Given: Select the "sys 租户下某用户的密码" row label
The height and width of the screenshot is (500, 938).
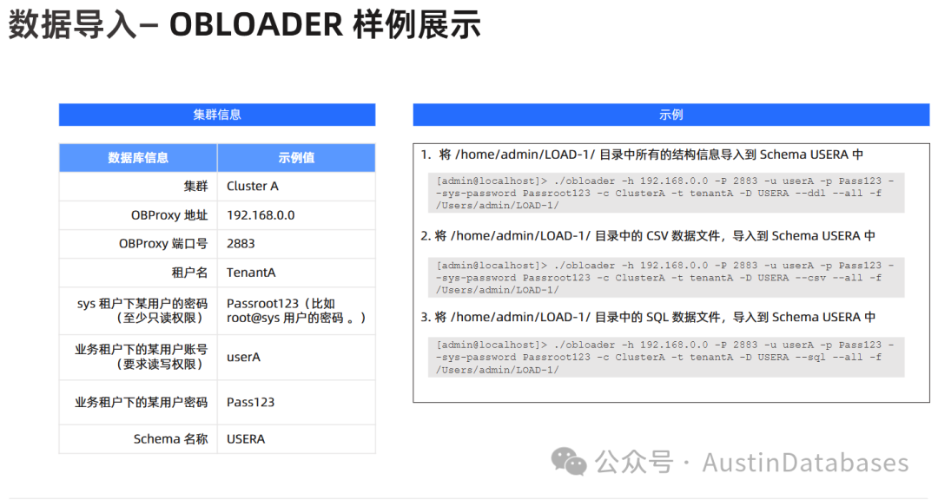Looking at the screenshot, I should coord(142,311).
